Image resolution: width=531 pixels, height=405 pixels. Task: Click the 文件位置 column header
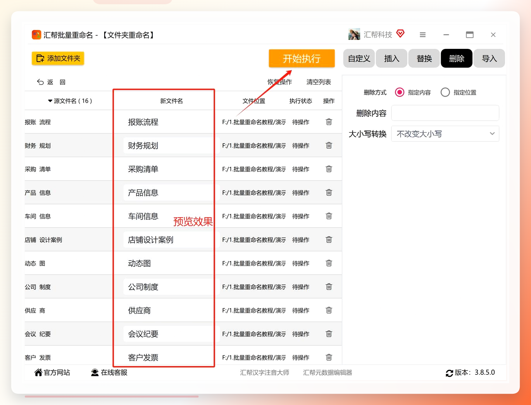click(x=254, y=101)
